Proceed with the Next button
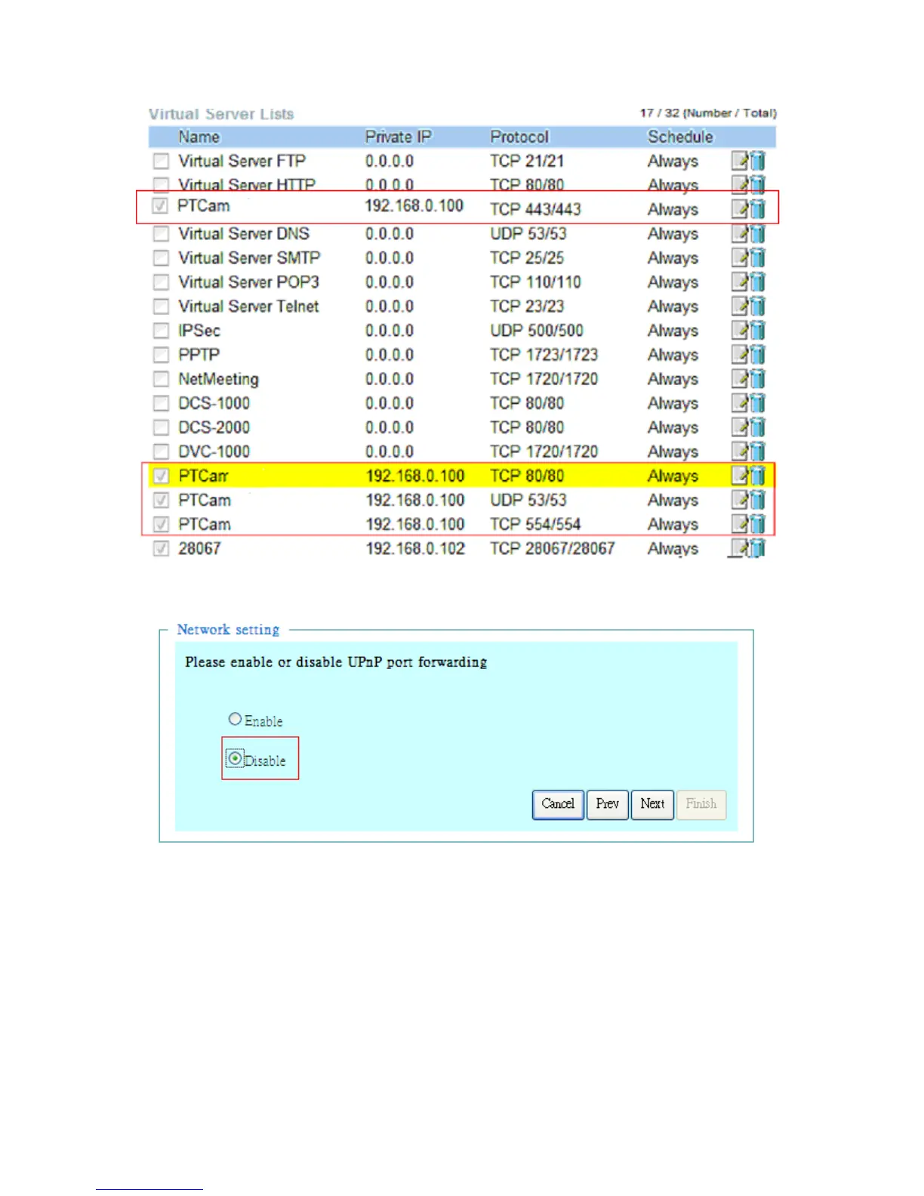The width and height of the screenshot is (924, 1196). click(652, 804)
